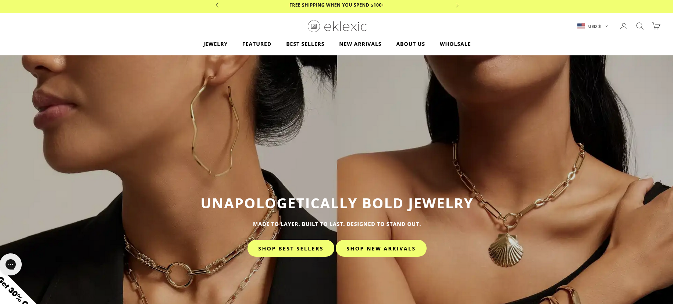673x304 pixels.
Task: Go to Best Sellers in navigation
Action: [305, 44]
